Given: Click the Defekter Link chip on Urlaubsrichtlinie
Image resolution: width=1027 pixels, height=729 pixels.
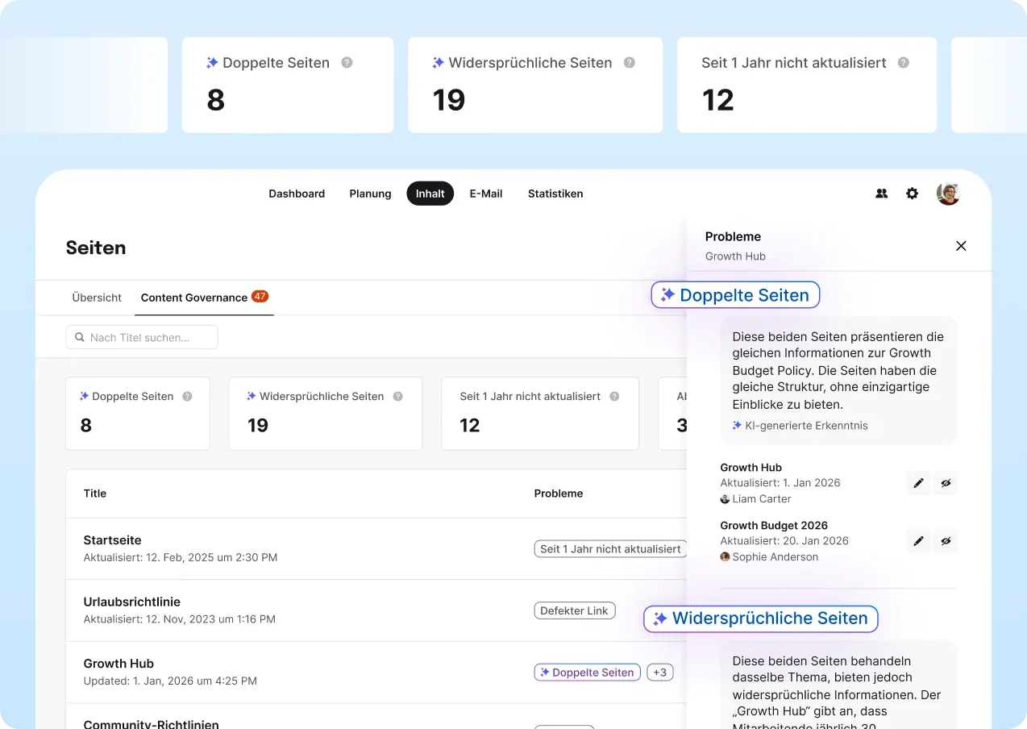Looking at the screenshot, I should pyautogui.click(x=574, y=610).
